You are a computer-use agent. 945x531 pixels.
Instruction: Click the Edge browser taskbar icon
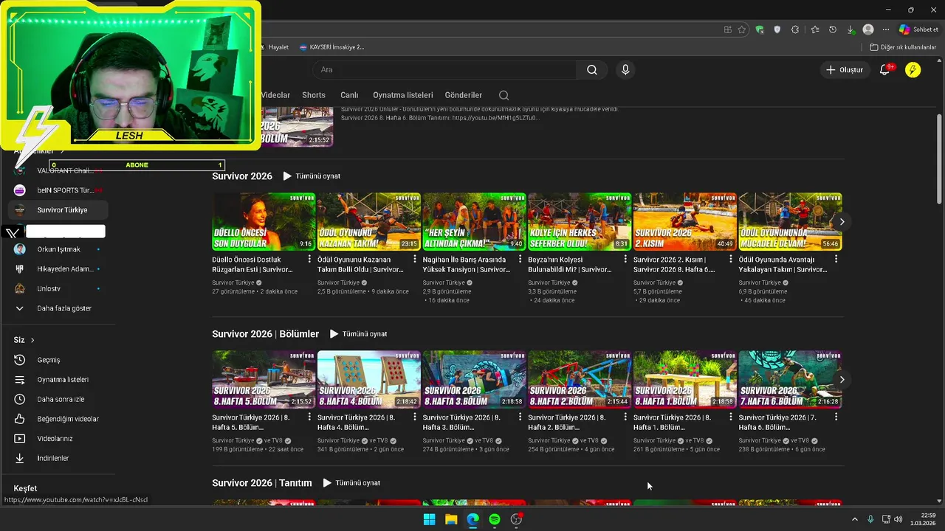472,519
